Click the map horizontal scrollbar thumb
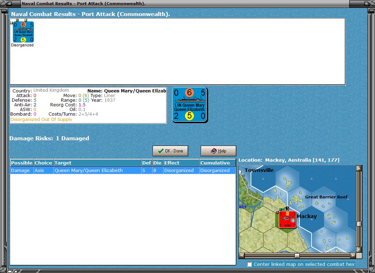Screen dimensions: 375x273 (x=297, y=256)
